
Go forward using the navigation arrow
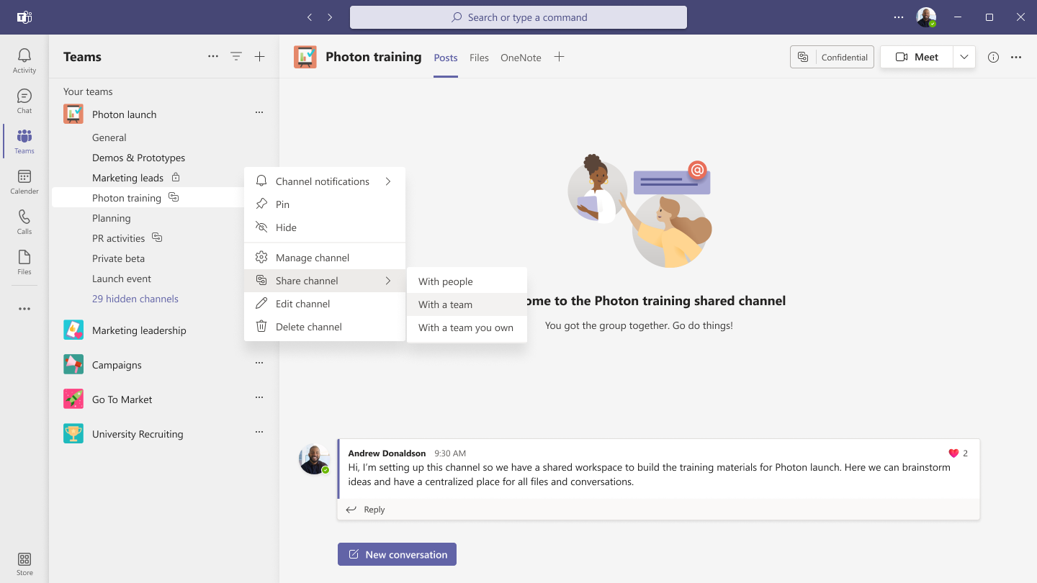click(x=330, y=17)
